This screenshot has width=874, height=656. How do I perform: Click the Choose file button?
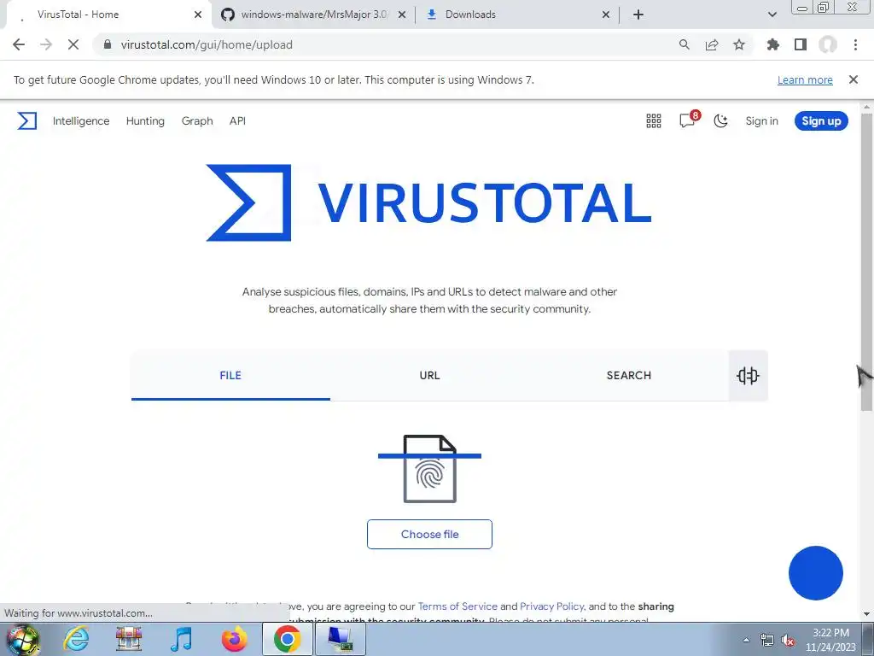(x=429, y=535)
